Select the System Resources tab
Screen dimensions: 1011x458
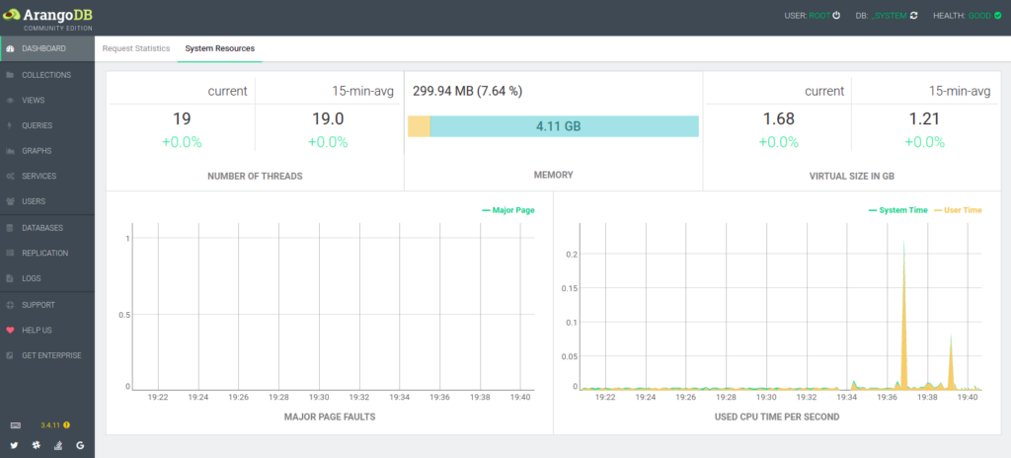pyautogui.click(x=219, y=48)
